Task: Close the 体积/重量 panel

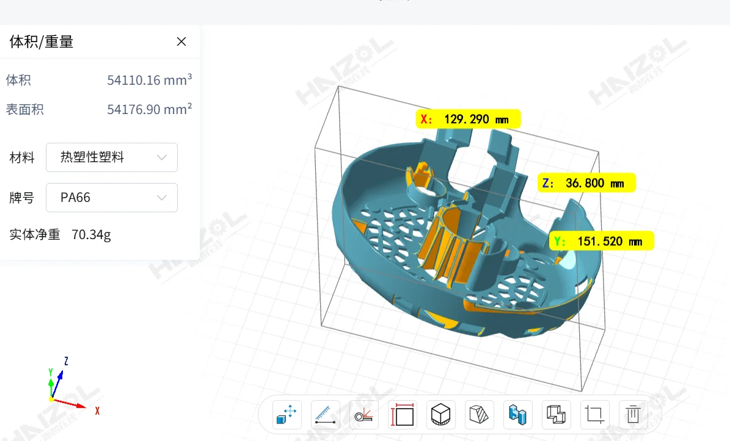Action: tap(181, 42)
